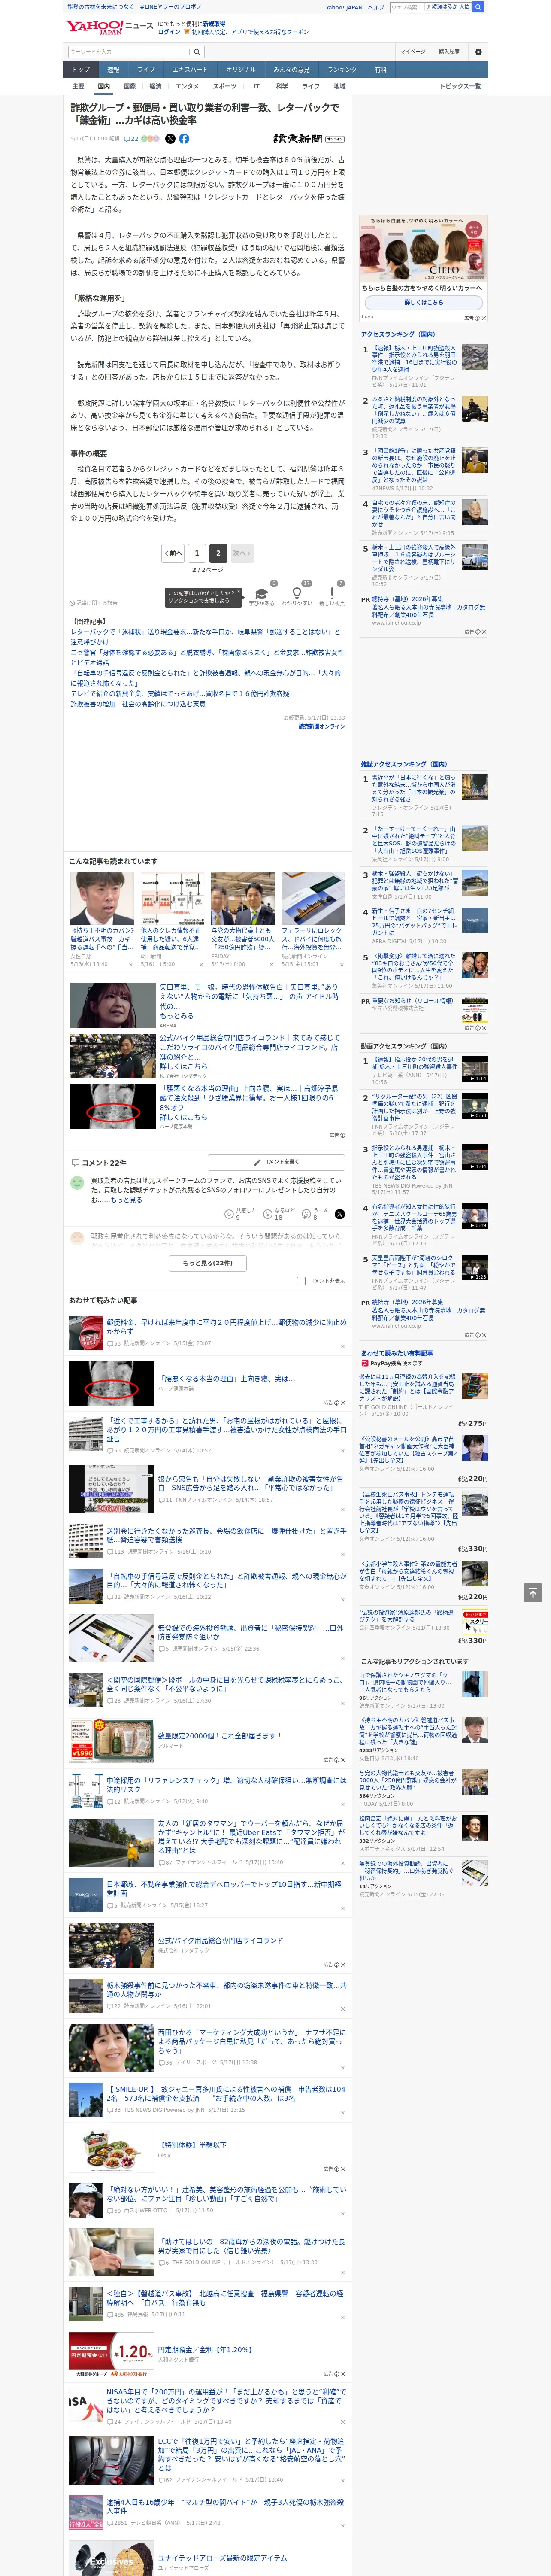Screen dimensions: 551x2576
Task: Toggle the コメント非表示 checkbox
Action: pos(301,1281)
